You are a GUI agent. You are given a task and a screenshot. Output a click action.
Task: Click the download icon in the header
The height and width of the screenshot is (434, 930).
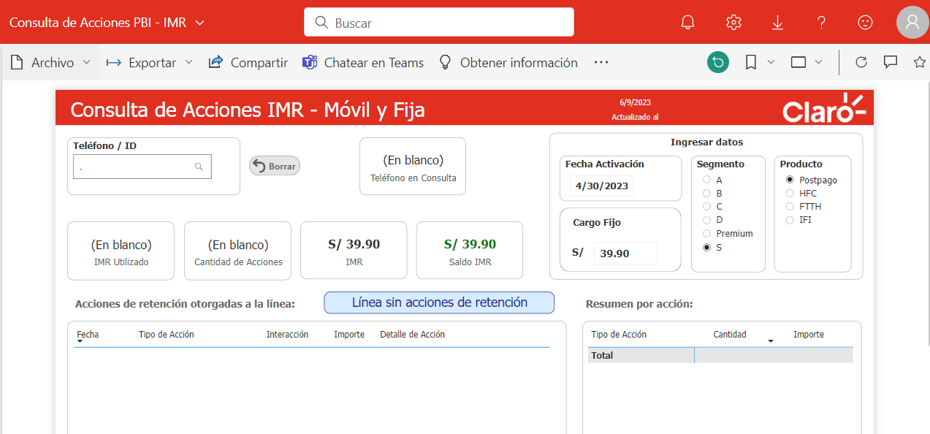777,22
